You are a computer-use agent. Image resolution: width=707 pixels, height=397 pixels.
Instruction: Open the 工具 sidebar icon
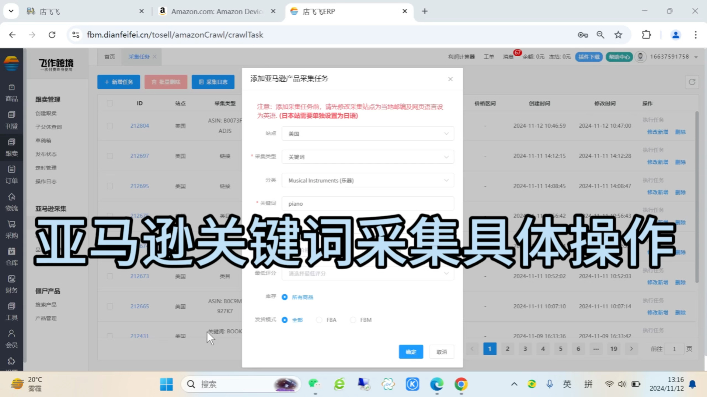coord(11,312)
